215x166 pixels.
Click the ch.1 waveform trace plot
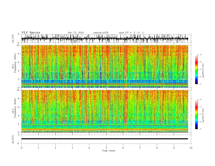coord(105,39)
